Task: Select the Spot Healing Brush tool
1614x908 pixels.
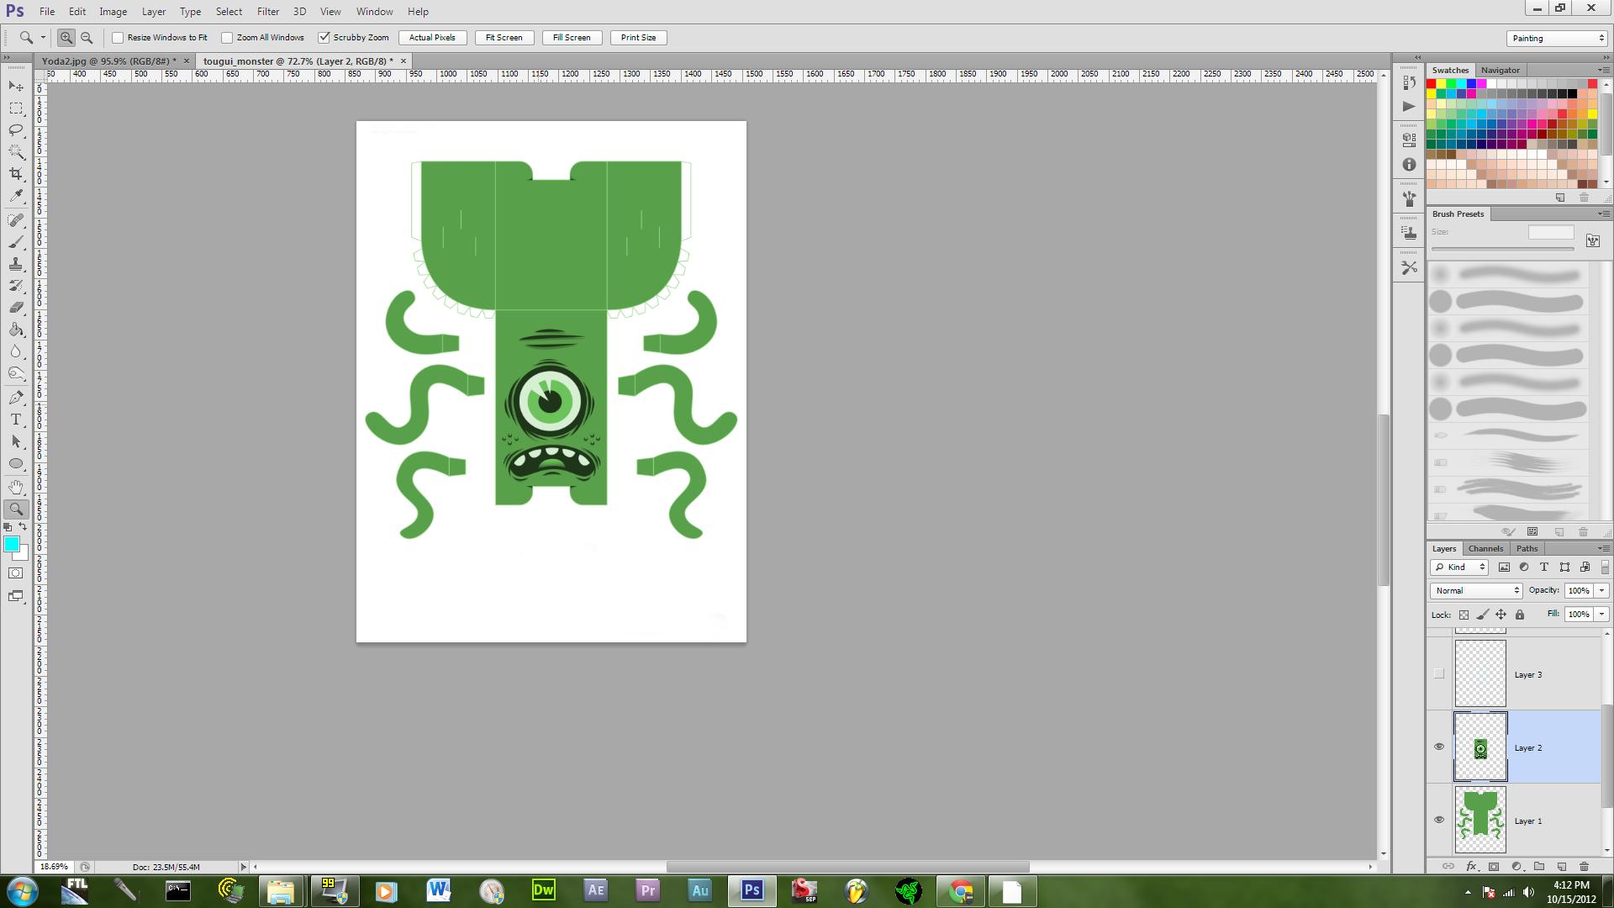Action: 16,220
